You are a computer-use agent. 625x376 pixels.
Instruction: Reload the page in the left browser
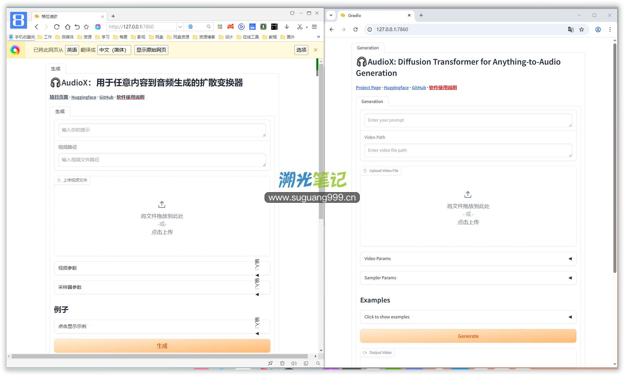coord(57,27)
